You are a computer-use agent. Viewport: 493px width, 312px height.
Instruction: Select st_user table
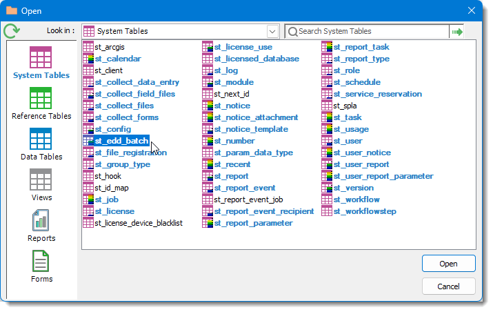click(348, 141)
